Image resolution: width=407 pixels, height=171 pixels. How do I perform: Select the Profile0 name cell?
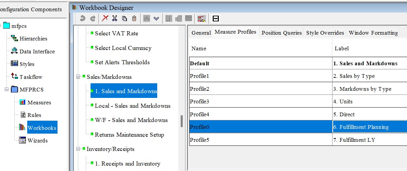(261, 127)
